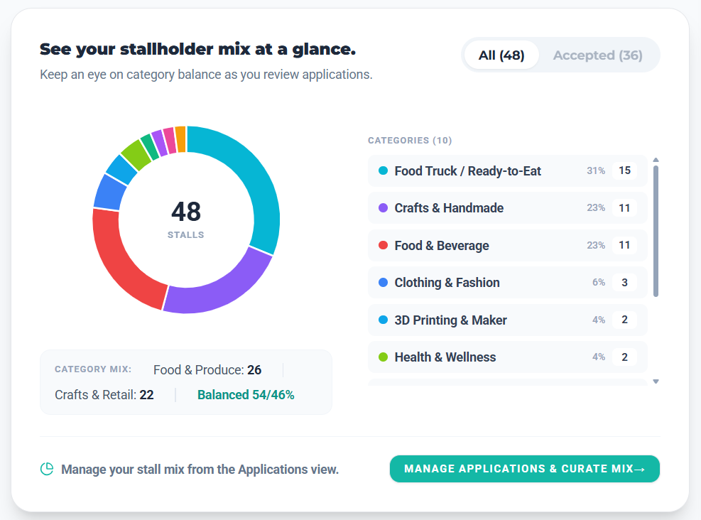The height and width of the screenshot is (520, 701).
Task: Click the count badge 15 for Food Truck
Action: 624,170
